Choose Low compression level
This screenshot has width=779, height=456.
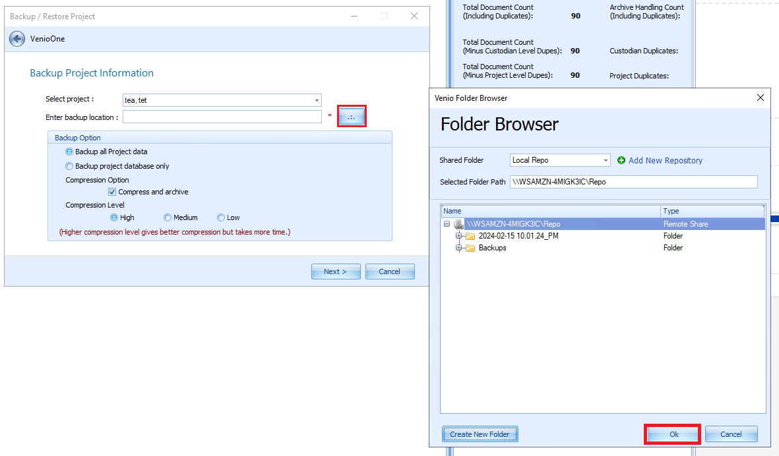221,218
